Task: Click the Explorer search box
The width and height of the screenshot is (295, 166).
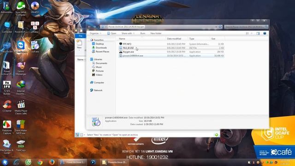Action: pos(246,27)
